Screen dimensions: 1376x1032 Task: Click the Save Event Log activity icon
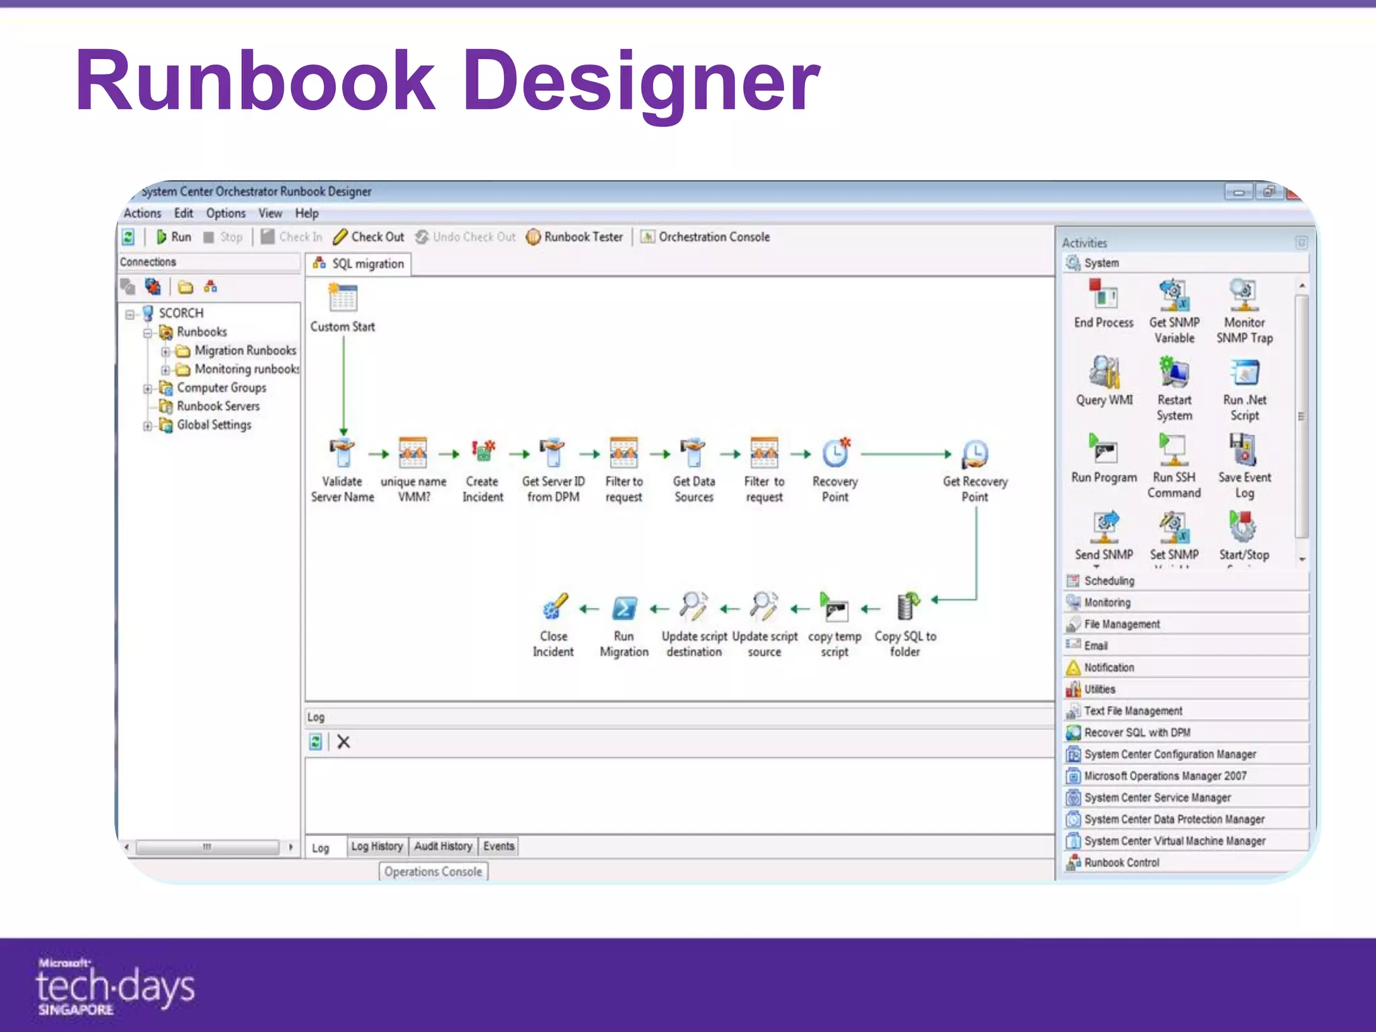click(1244, 450)
